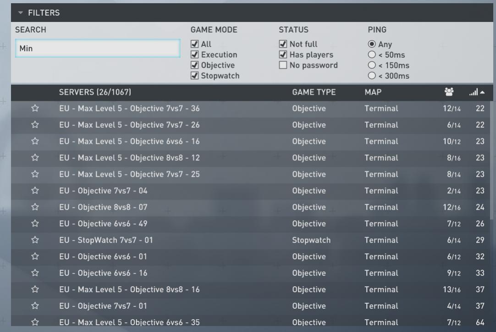Favorite the EU Objective 7vs7 - 04 server
This screenshot has height=332, width=496.
[x=34, y=191]
